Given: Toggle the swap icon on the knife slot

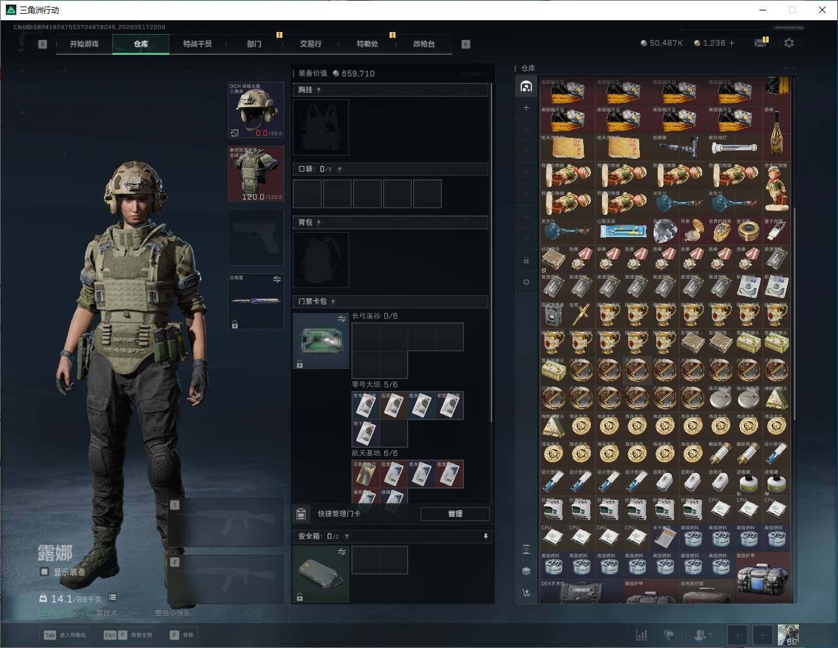Looking at the screenshot, I should 277,280.
